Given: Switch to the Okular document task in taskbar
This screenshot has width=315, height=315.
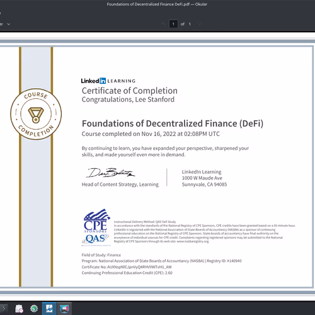Looking at the screenshot, I should (x=49, y=309).
